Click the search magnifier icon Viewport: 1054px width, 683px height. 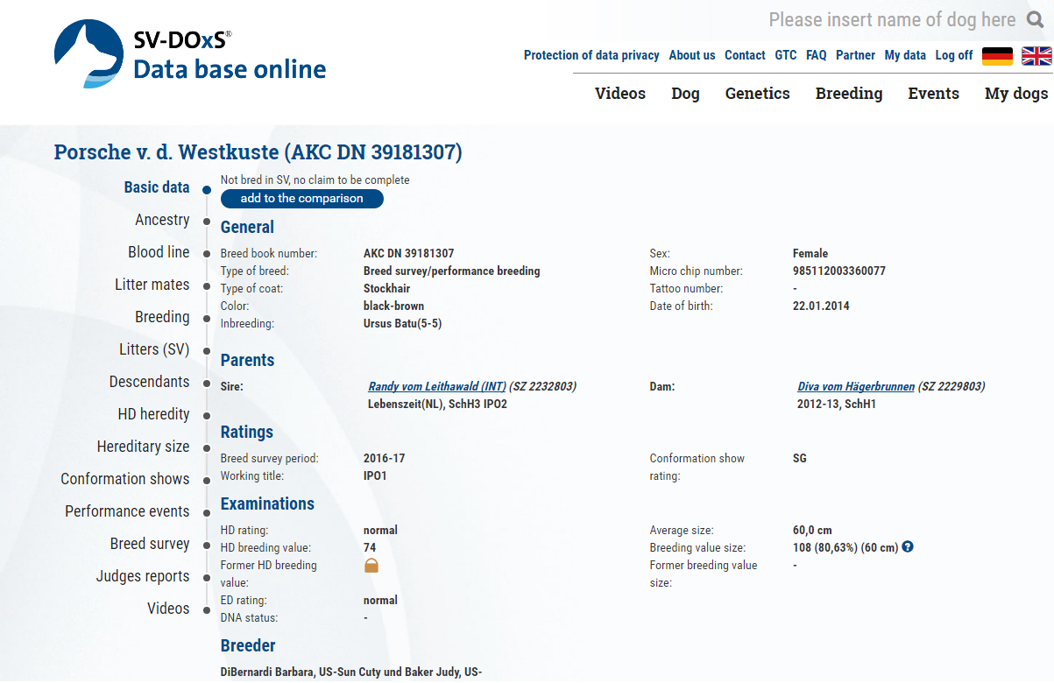[x=1036, y=19]
